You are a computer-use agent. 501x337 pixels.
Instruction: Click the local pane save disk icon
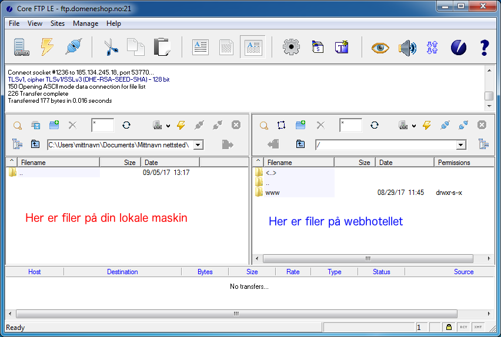tap(36, 125)
